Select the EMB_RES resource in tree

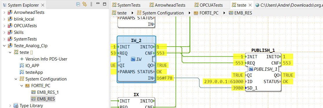(46, 99)
